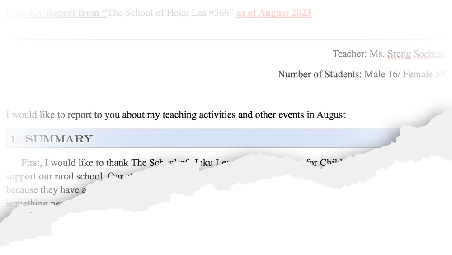The image size is (452, 255).
Task: Click the red "as of August 2023" text
Action: (274, 13)
